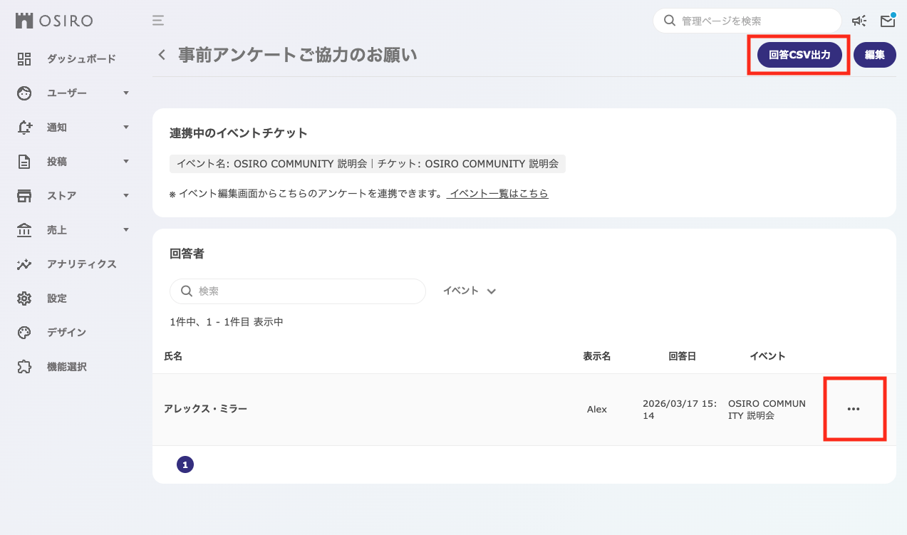The image size is (907, 535).
Task: Click the Design palette icon in sidebar
Action: 24,333
